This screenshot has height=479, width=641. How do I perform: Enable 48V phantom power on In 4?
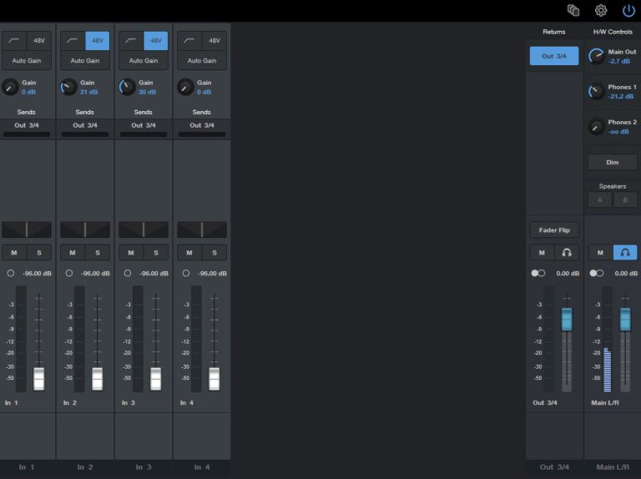click(x=215, y=40)
